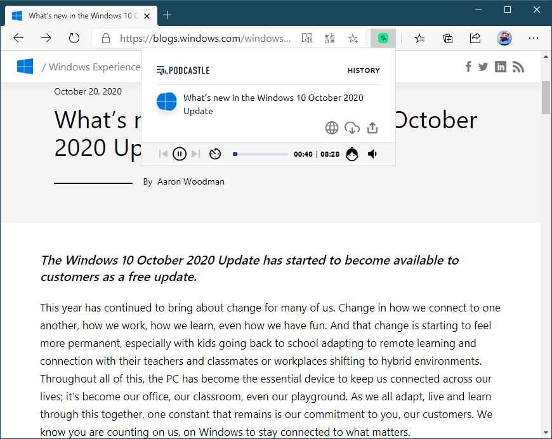Go back to the previous page
The width and height of the screenshot is (552, 439).
(x=18, y=38)
